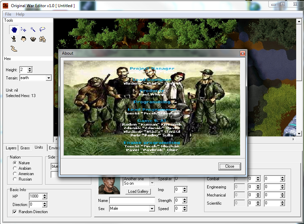This screenshot has width=304, height=224.
Task: Open the Help menu
Action: [20, 14]
